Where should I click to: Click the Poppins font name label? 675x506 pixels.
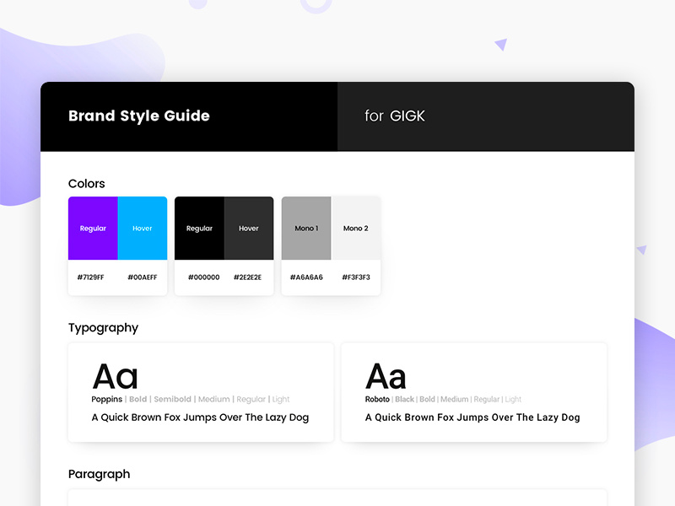(106, 399)
